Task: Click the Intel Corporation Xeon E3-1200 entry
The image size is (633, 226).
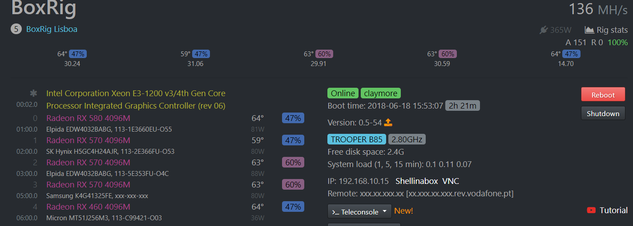Action: click(136, 100)
